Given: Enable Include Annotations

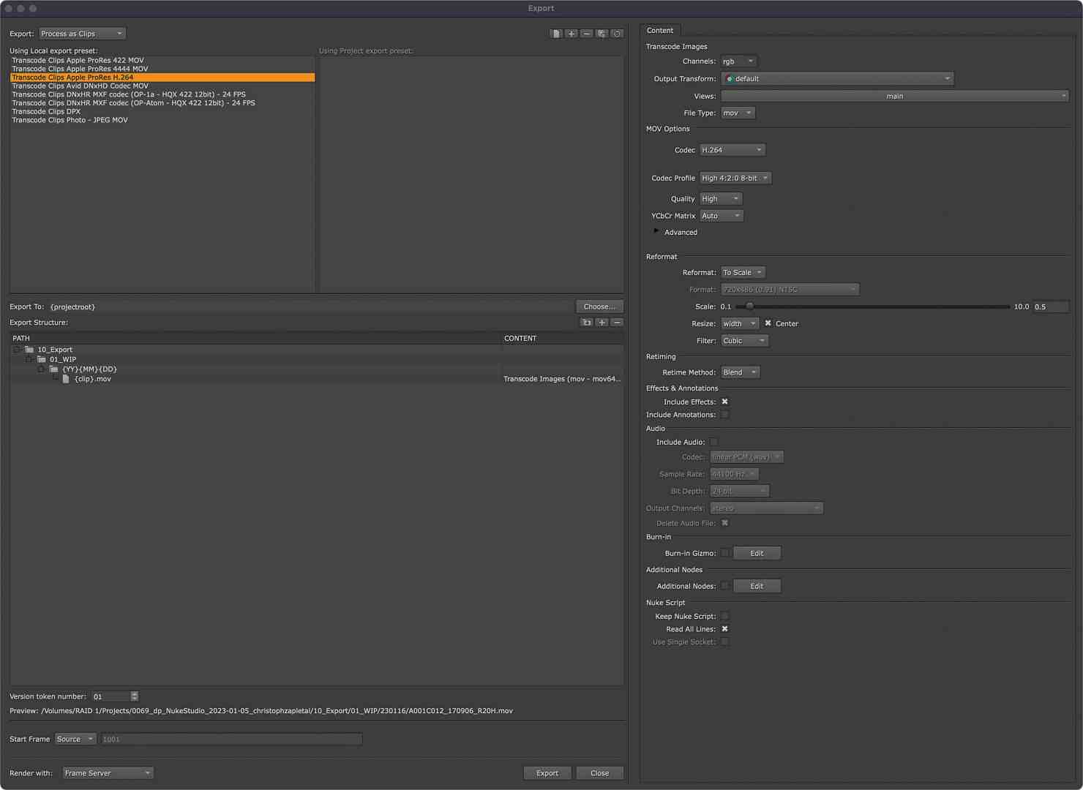Looking at the screenshot, I should point(724,415).
